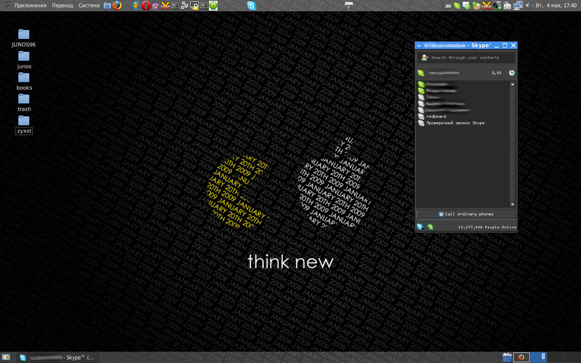The height and width of the screenshot is (363, 581).
Task: Switch to the blue highlighted workspace
Action: 538,357
